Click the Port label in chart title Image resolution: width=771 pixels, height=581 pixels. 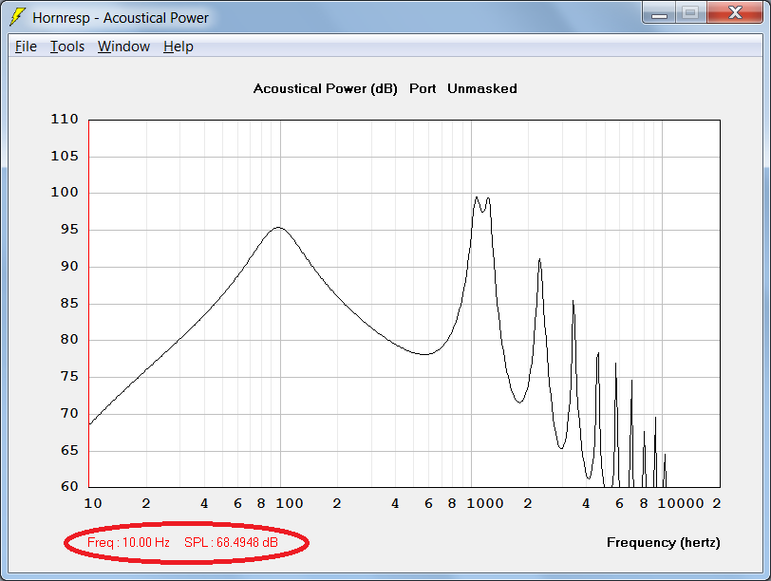click(x=423, y=89)
